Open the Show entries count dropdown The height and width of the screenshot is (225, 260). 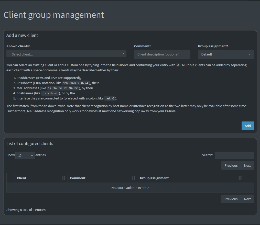click(25, 155)
